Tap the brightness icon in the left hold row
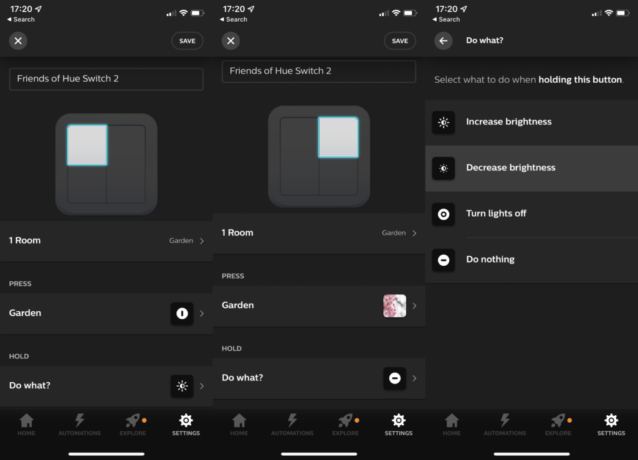This screenshot has width=638, height=460. (x=182, y=386)
